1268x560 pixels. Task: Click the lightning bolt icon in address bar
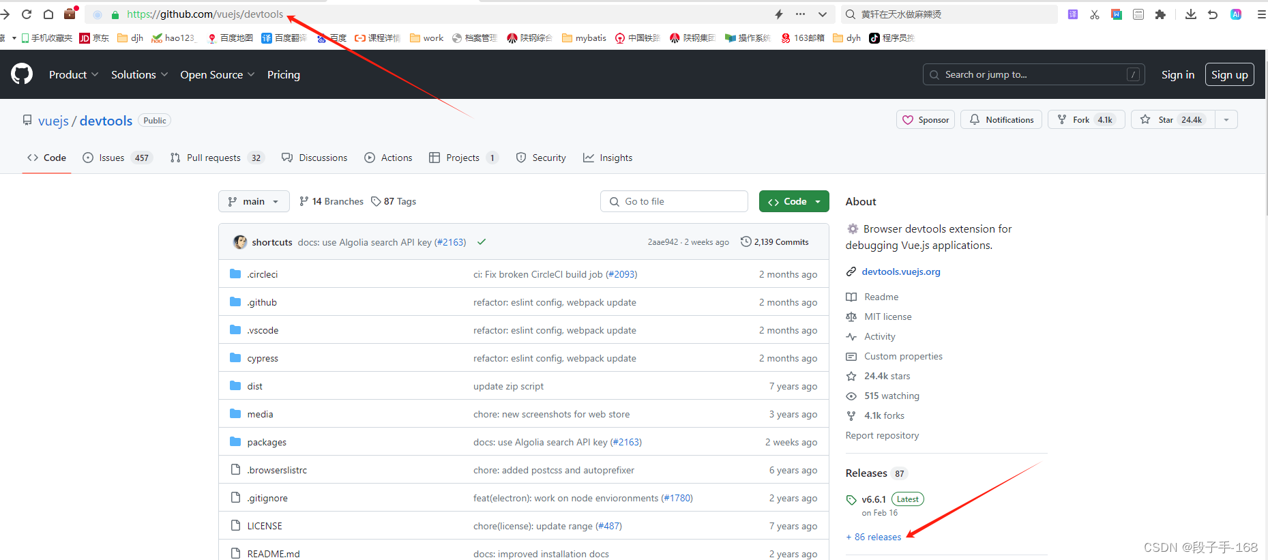tap(779, 14)
